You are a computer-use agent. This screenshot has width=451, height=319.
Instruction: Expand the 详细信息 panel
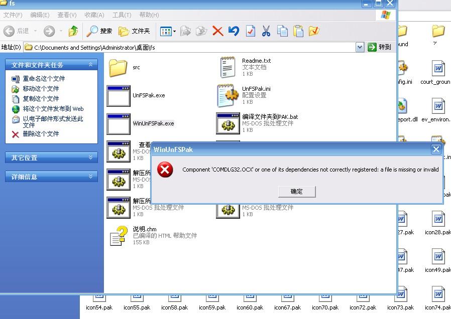[90, 177]
